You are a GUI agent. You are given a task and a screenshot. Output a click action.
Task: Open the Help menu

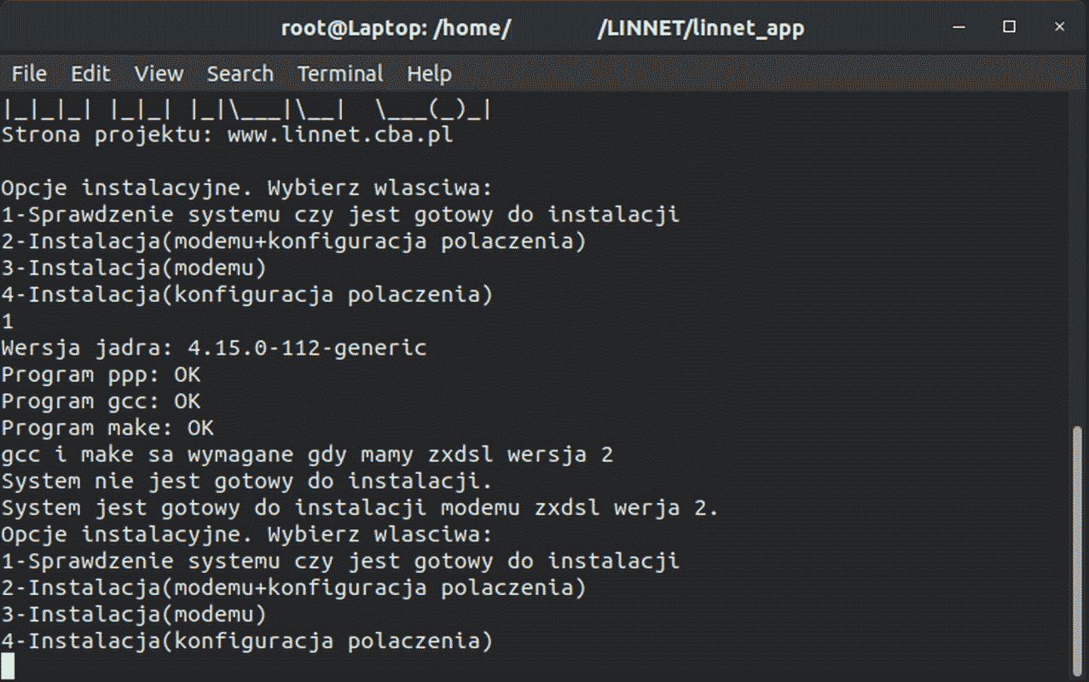tap(429, 74)
